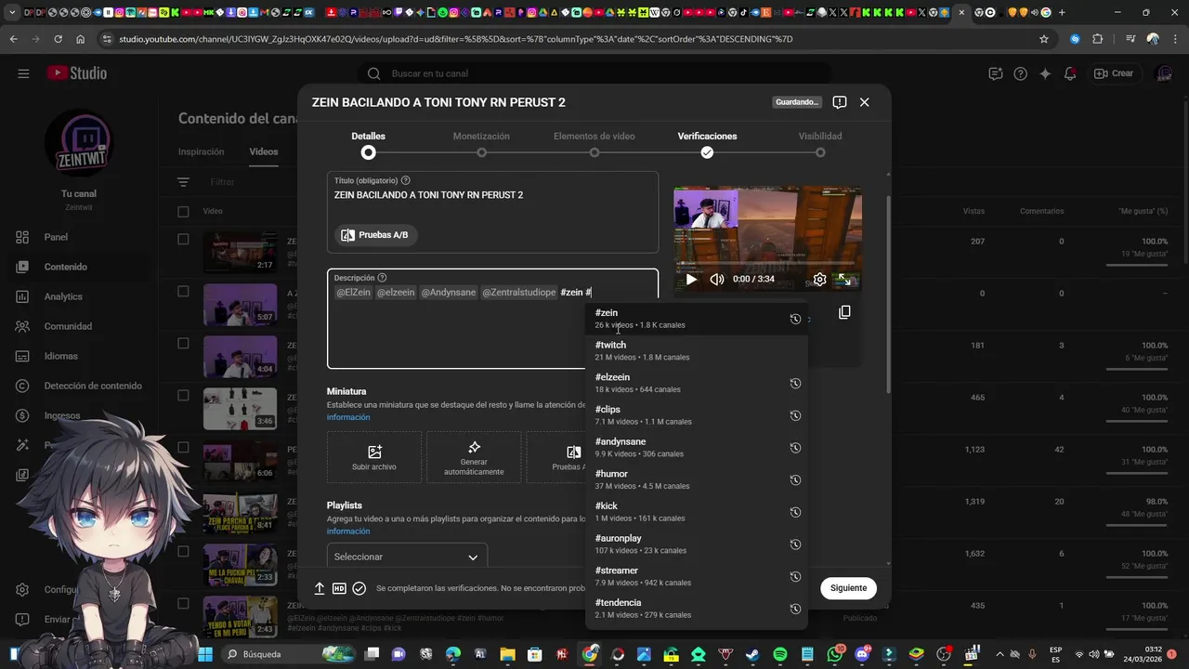Open Spotify from the Windows taskbar
This screenshot has width=1189, height=669.
tap(779, 654)
